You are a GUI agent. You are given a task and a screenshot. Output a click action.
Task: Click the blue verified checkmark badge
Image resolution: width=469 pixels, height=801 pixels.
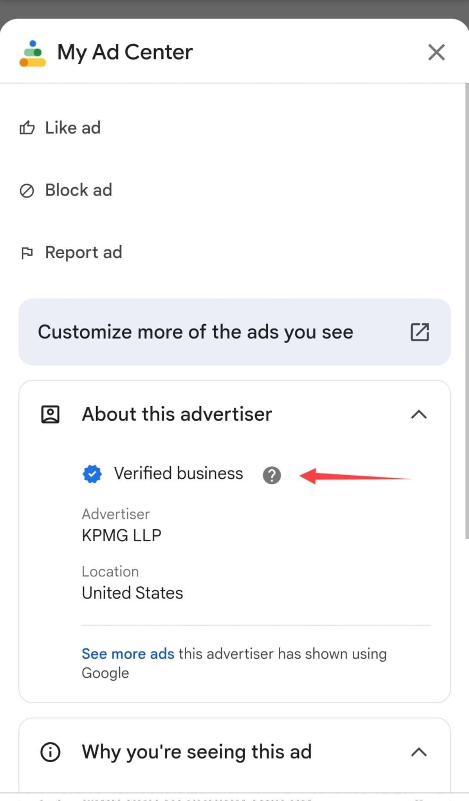pyautogui.click(x=92, y=474)
